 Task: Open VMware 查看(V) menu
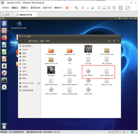pos(24,8)
